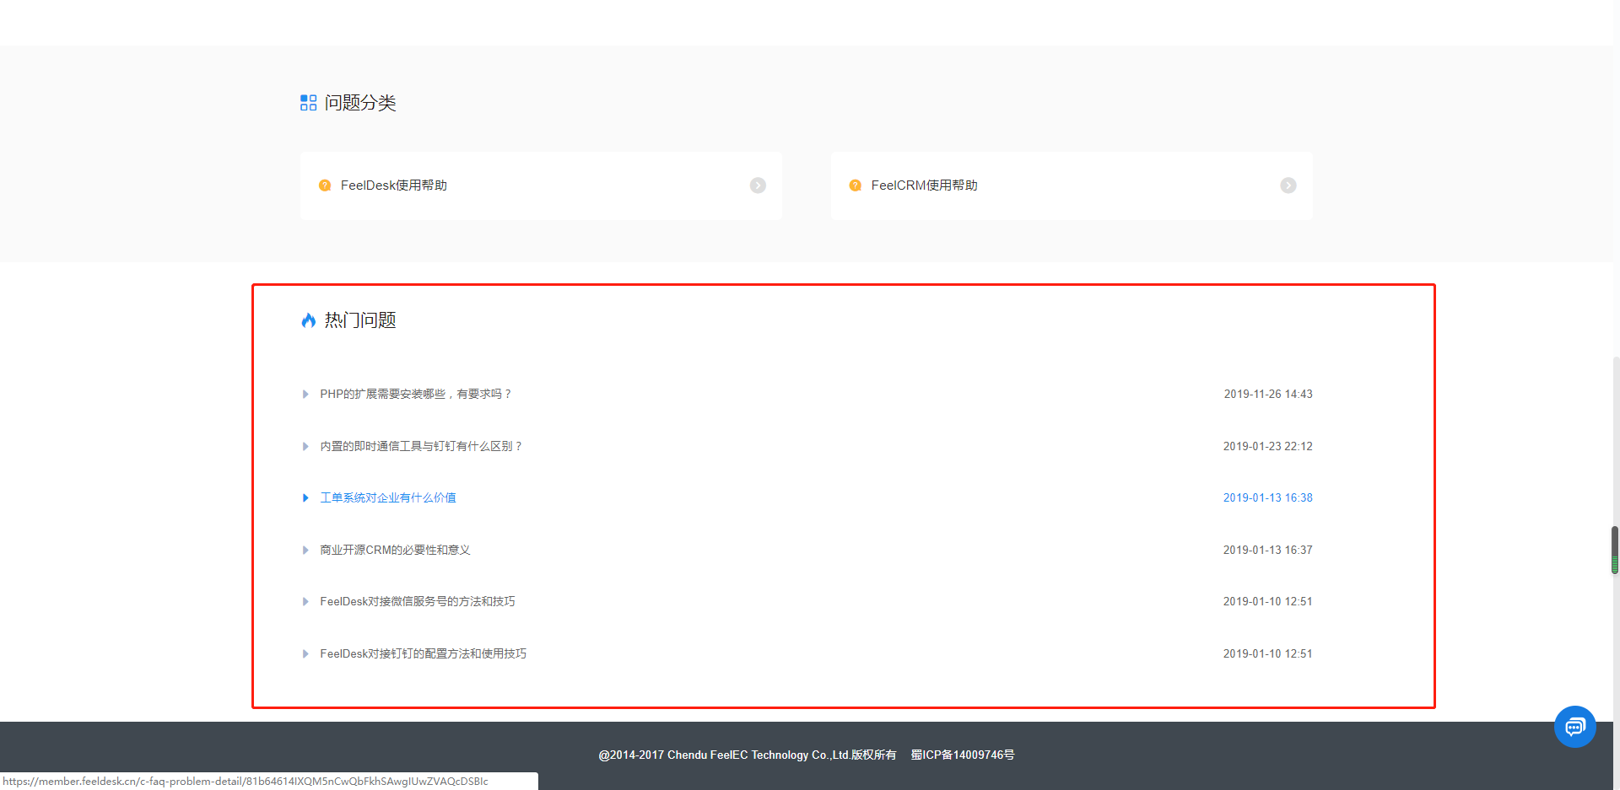
Task: Open question 内置的即时通信工具与钉钉有什么区别？
Action: coord(422,446)
